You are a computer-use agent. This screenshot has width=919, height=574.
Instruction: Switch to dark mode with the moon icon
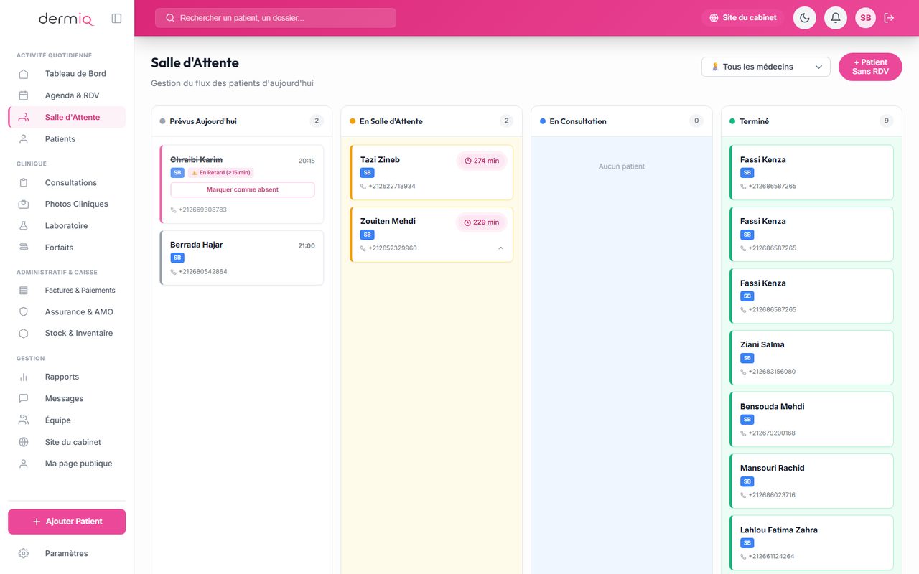[x=804, y=18]
